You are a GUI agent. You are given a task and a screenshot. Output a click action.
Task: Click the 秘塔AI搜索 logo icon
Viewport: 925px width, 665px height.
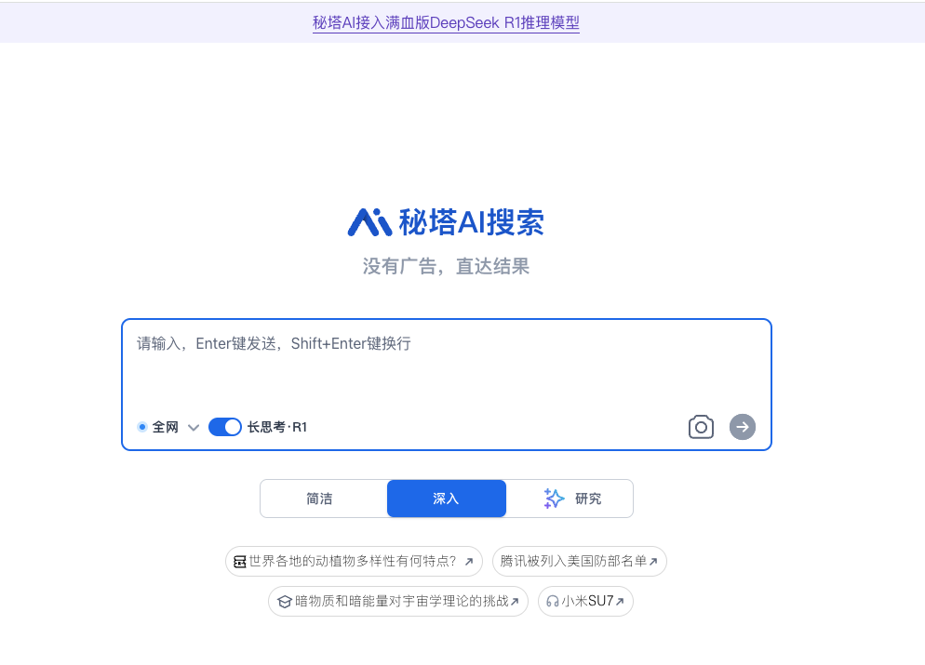point(370,221)
